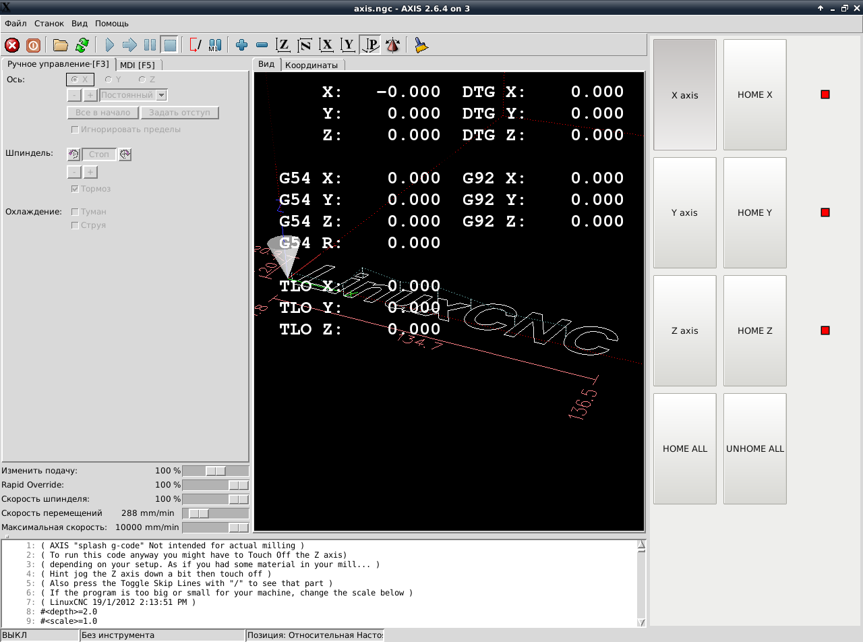Click the Максимальная скорость slider

tap(216, 527)
